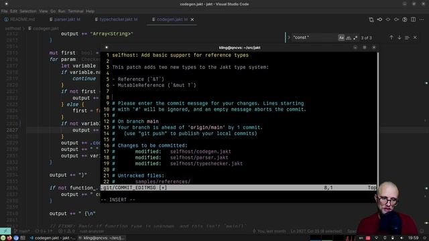Open the blue browser icon in taskbar
This screenshot has height=241, width=429.
16,238
